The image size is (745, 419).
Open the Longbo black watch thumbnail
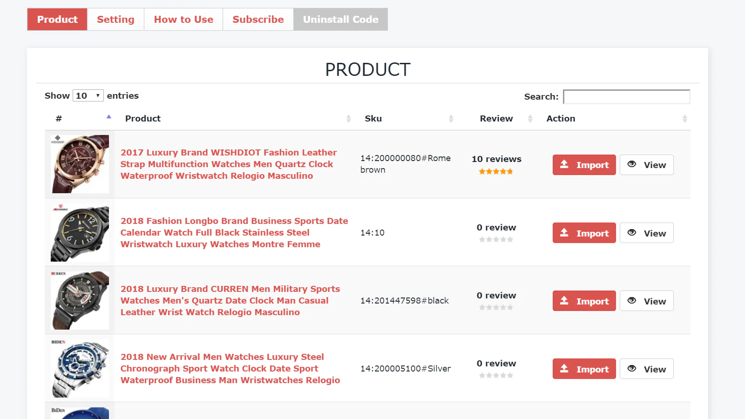coord(80,232)
